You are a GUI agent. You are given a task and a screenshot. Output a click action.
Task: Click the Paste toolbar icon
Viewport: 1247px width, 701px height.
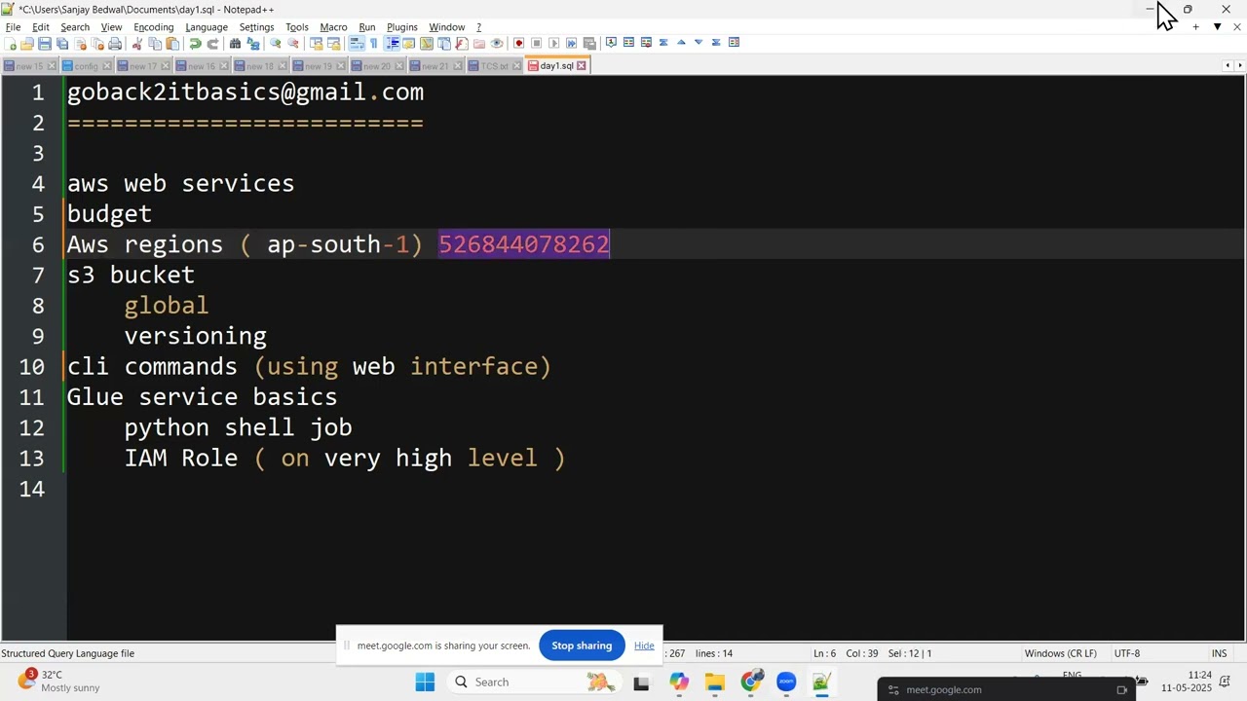coord(172,44)
